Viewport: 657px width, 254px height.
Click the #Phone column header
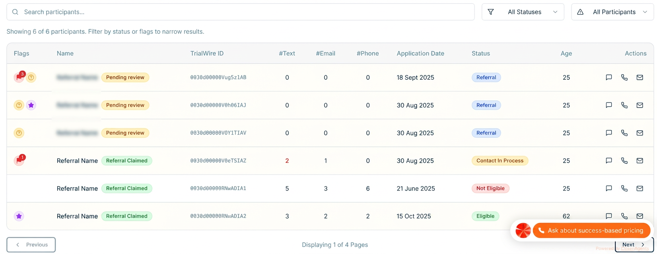point(367,54)
